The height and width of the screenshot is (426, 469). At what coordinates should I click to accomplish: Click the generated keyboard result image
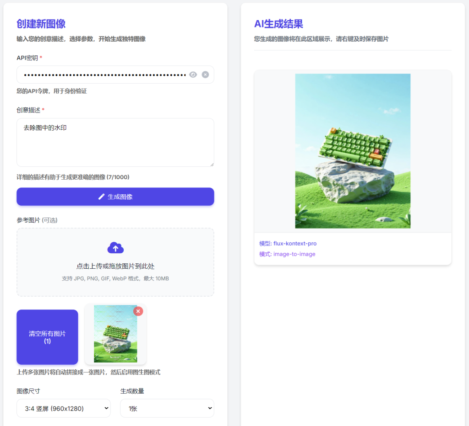click(x=353, y=151)
